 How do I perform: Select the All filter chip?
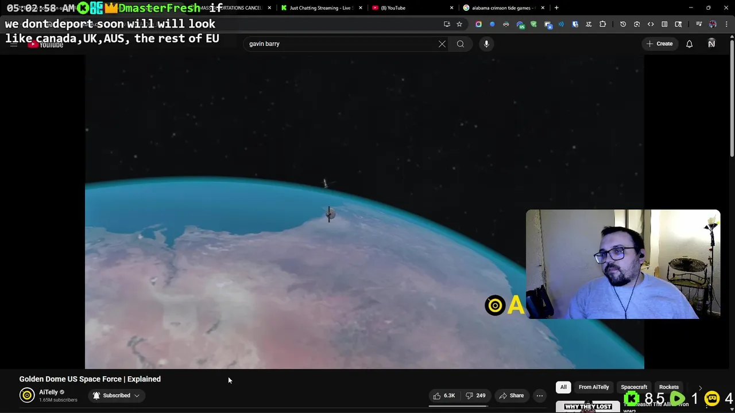pyautogui.click(x=563, y=387)
